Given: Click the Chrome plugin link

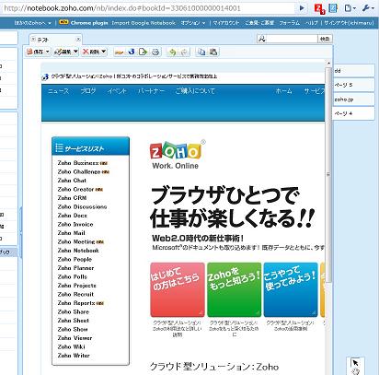Looking at the screenshot, I should pyautogui.click(x=89, y=23).
